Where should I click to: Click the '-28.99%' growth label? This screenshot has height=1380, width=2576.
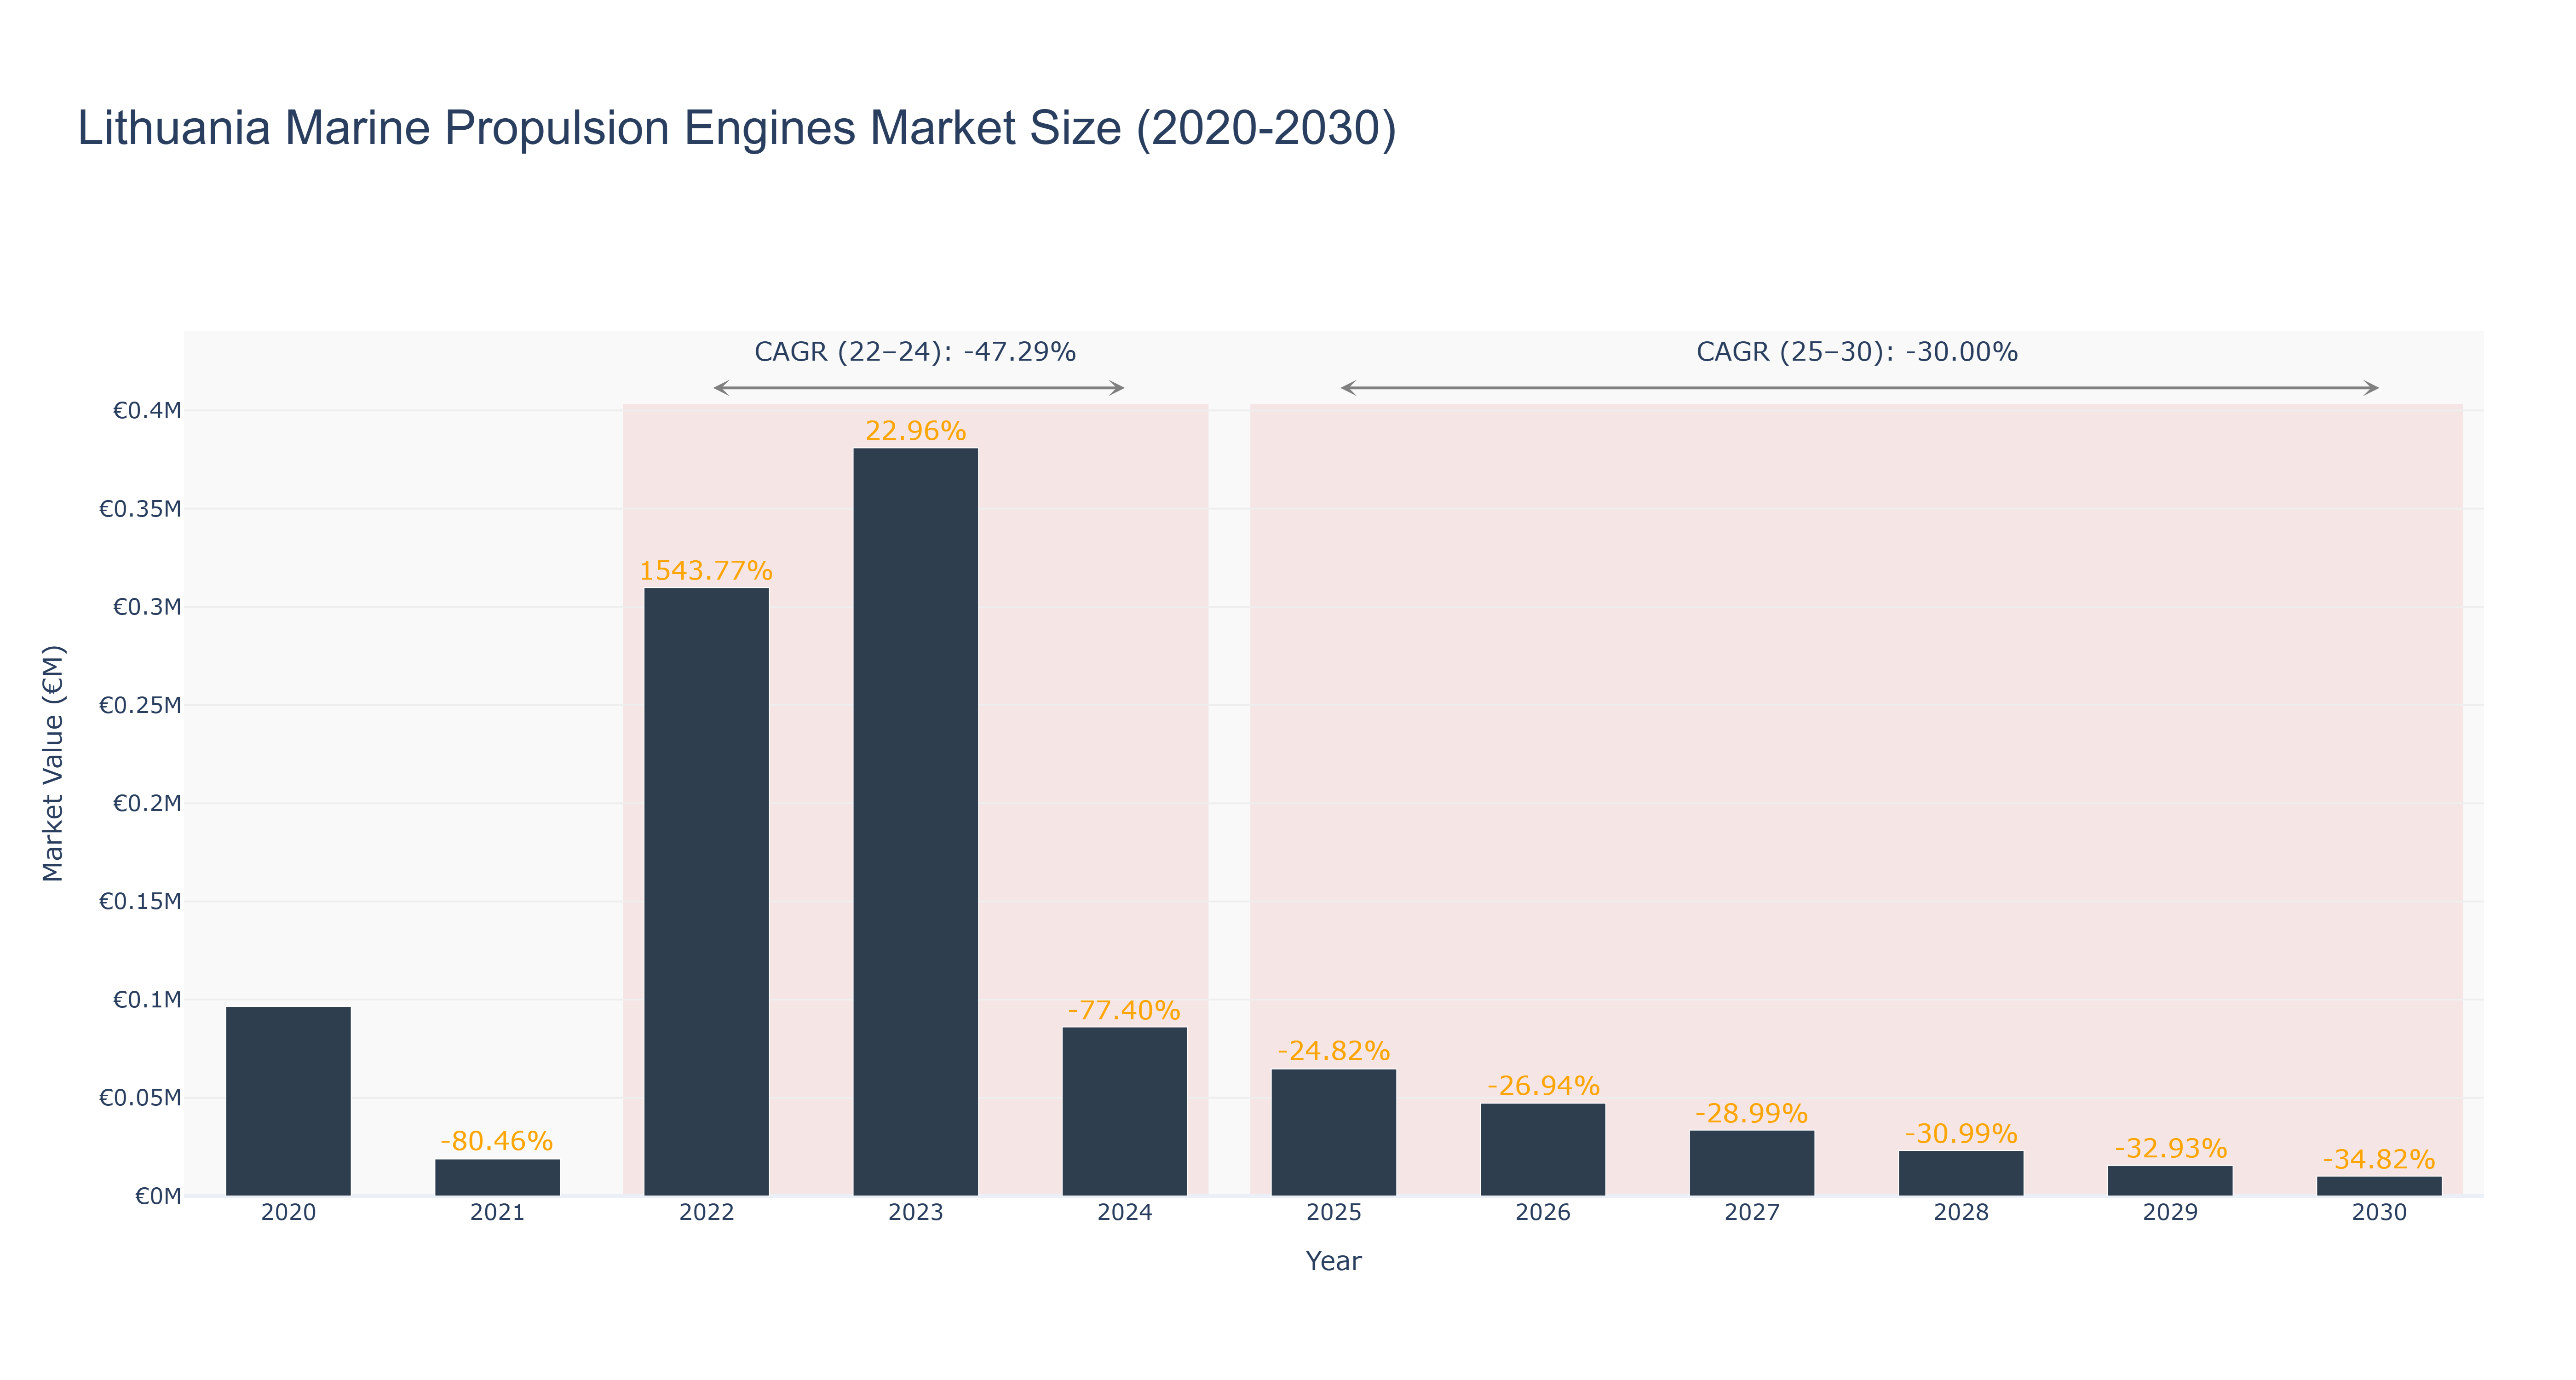[1751, 1114]
